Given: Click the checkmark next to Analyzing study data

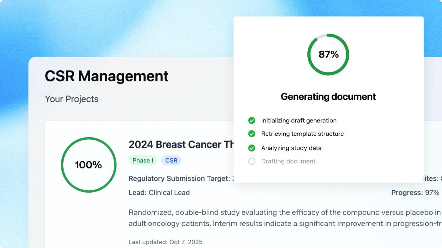Looking at the screenshot, I should [x=252, y=148].
